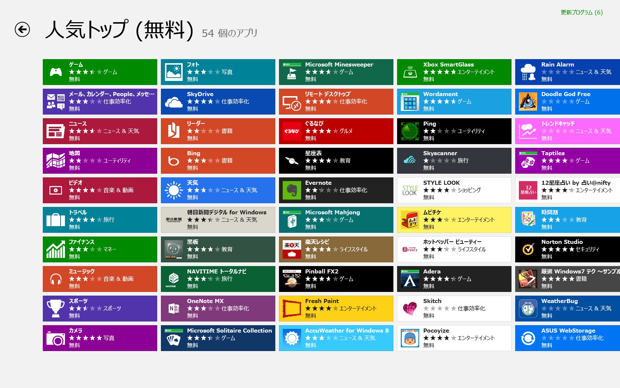
Task: Click the Pocoyize character thumbnail
Action: tap(410, 338)
